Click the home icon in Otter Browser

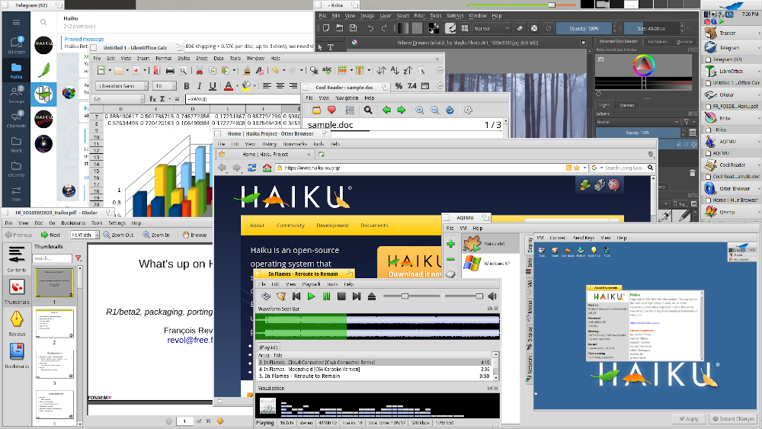(x=267, y=168)
